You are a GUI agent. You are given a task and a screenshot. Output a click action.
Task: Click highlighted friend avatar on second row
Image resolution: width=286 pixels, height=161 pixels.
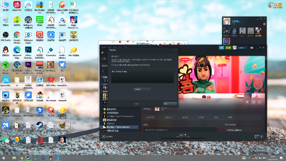[x=226, y=41]
